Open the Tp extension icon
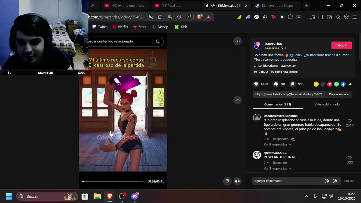Viewport: 361px width, 203px height. 273,17
